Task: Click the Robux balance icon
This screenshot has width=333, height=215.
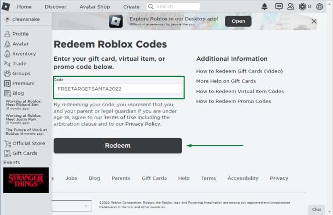Action: (302, 7)
